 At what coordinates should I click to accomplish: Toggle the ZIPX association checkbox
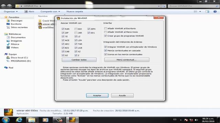(89, 29)
